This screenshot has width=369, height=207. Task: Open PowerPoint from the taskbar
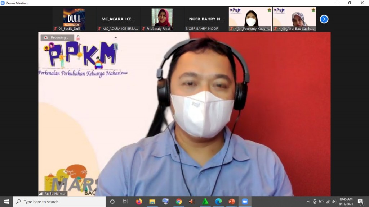point(232,202)
